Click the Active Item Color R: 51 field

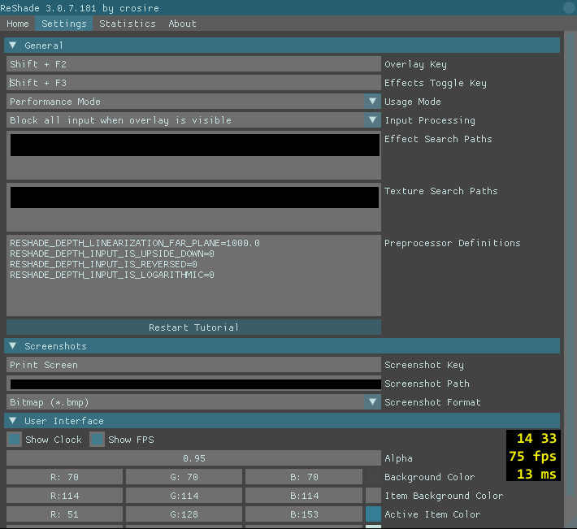coord(64,514)
